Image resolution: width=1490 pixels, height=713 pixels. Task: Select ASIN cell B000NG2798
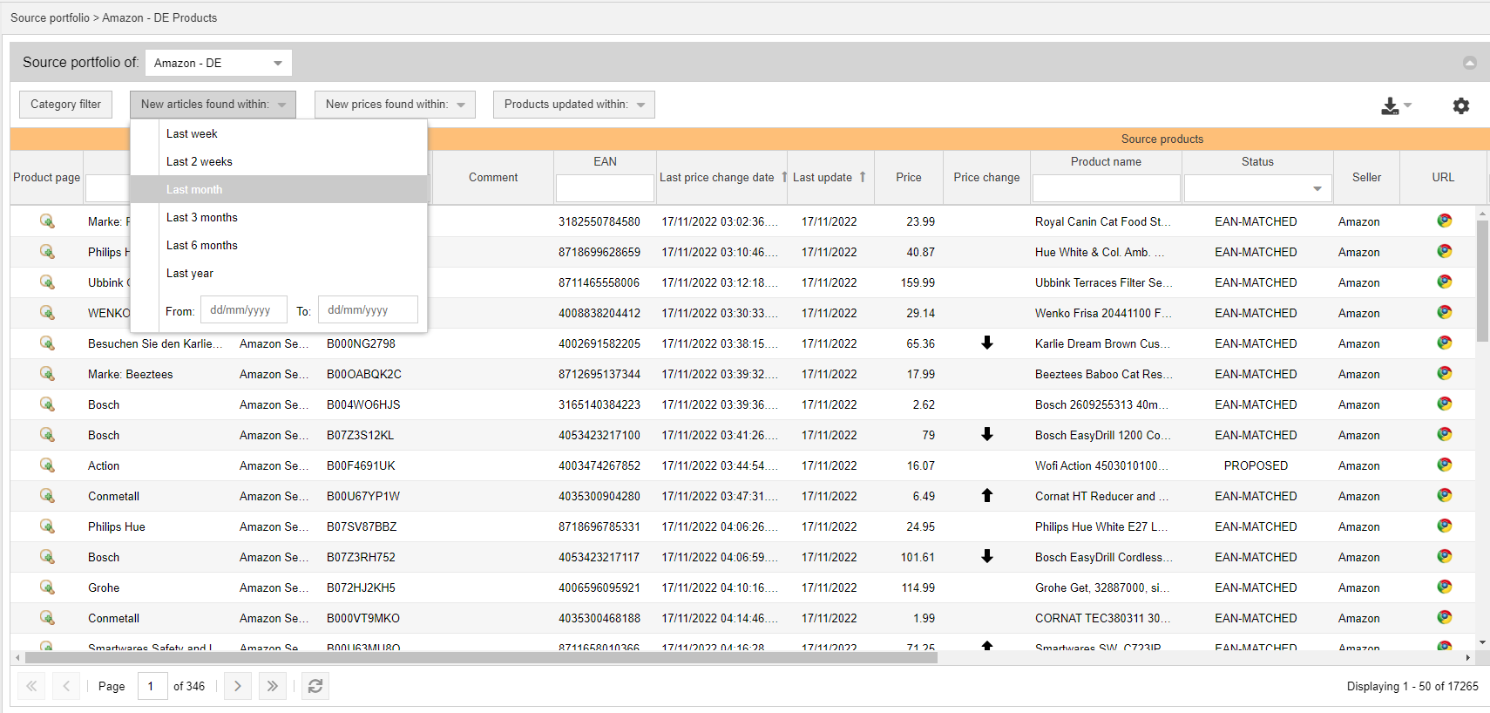pos(361,343)
